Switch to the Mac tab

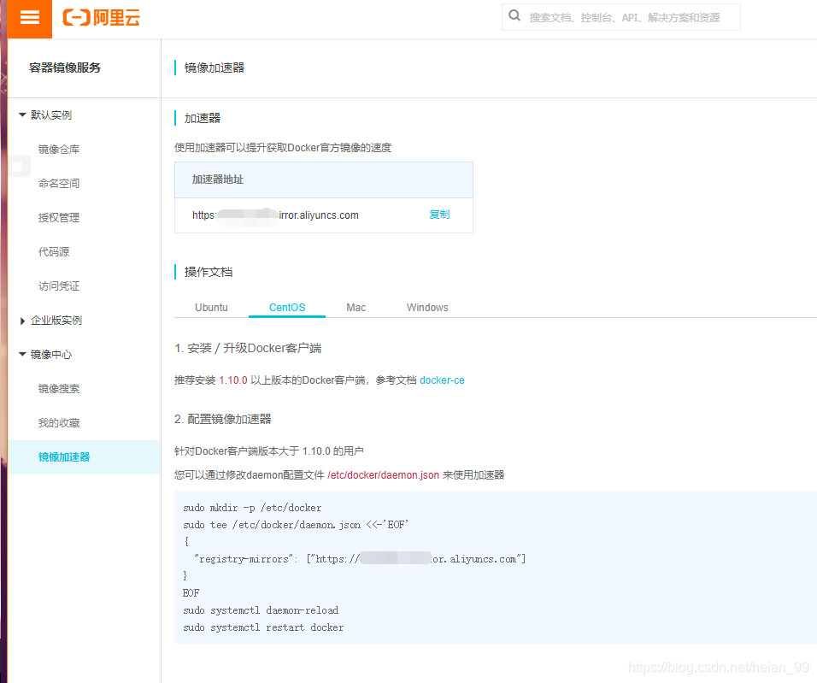(356, 308)
